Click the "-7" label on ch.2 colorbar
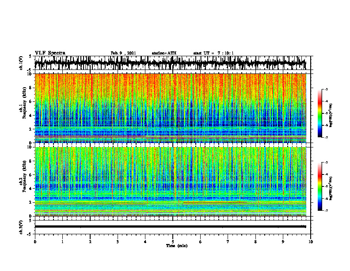The width and height of the screenshot is (350, 271). [x=326, y=211]
